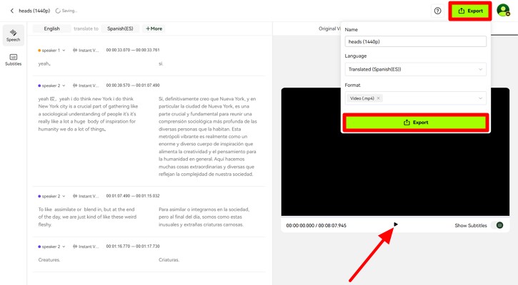The height and width of the screenshot is (285, 518).
Task: Click timestamp 00:00:39.570 — 00:01:07.490
Action: tap(133, 85)
